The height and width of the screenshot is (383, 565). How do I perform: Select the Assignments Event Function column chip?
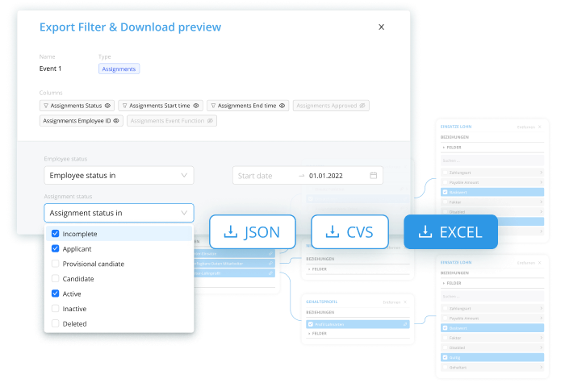tap(171, 121)
